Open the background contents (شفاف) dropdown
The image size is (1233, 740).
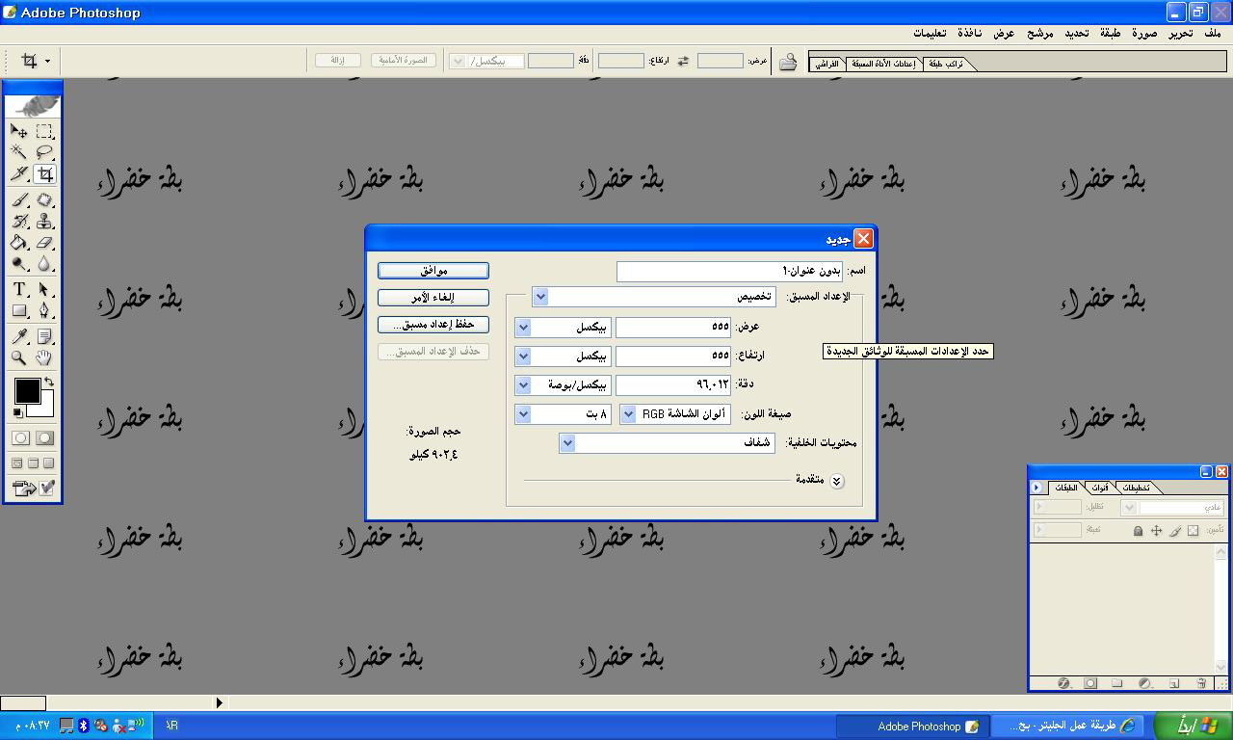click(567, 443)
